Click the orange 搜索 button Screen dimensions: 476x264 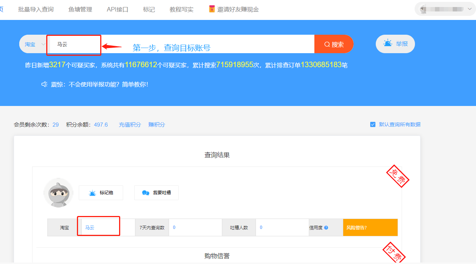(334, 44)
